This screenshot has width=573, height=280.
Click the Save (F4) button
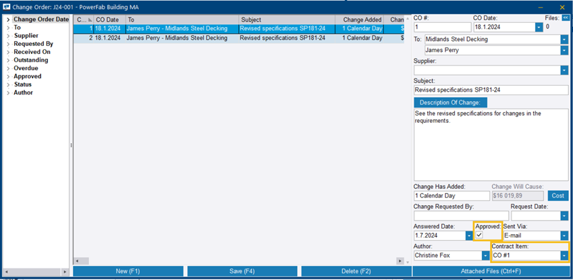coord(242,271)
